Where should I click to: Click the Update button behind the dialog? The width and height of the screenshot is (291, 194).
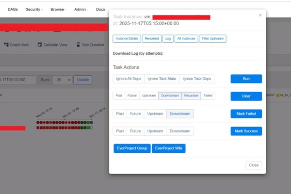coord(83,80)
